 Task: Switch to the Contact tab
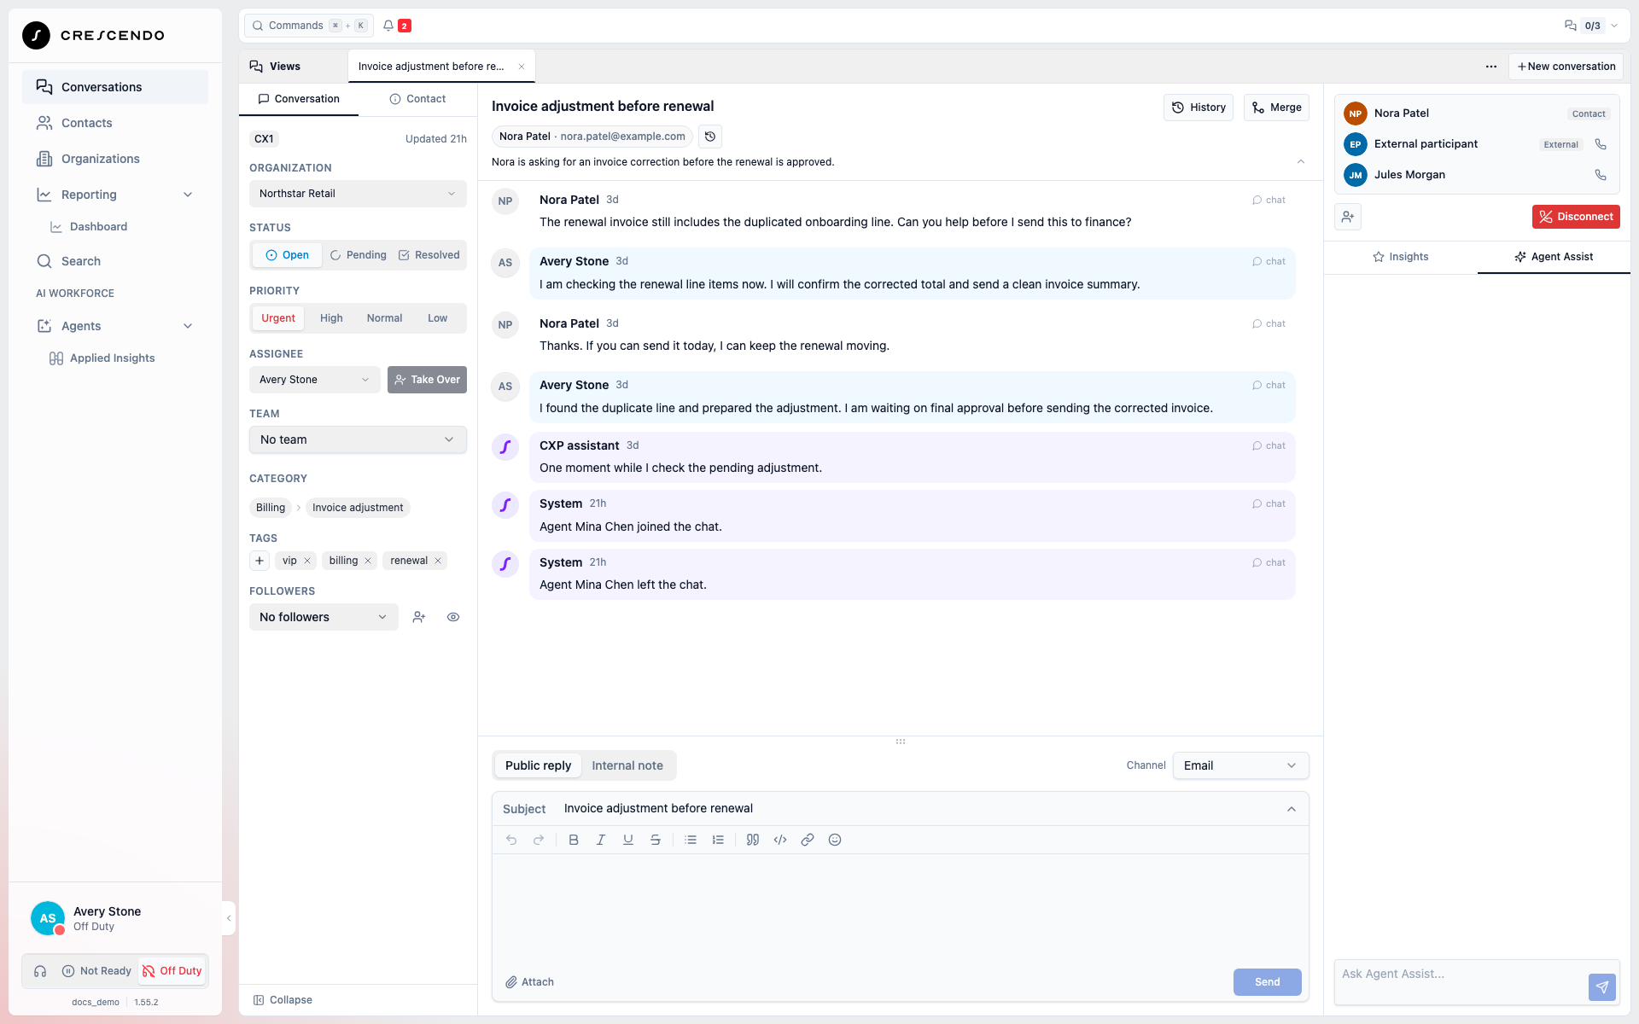point(417,99)
